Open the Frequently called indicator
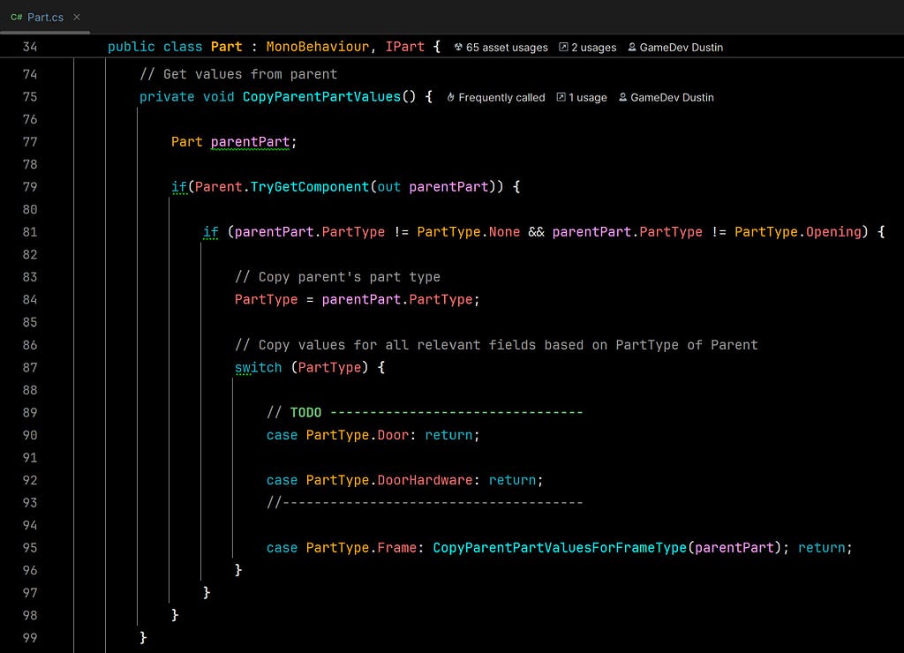This screenshot has width=904, height=653. (496, 97)
